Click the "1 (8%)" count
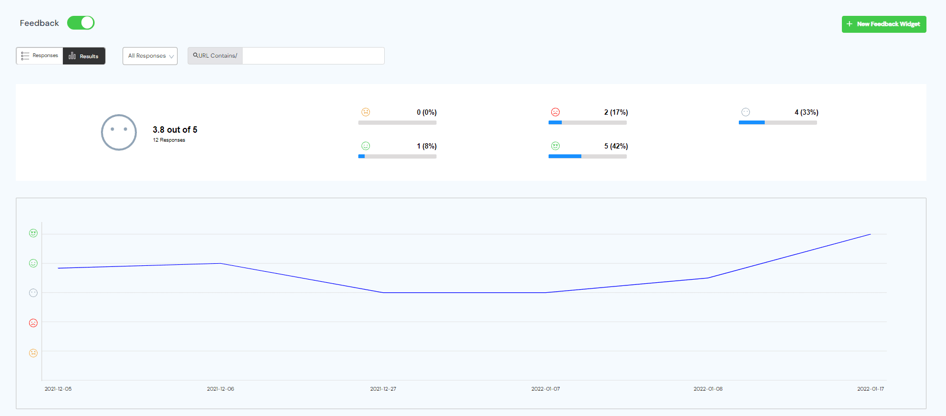This screenshot has width=946, height=416. [x=426, y=146]
